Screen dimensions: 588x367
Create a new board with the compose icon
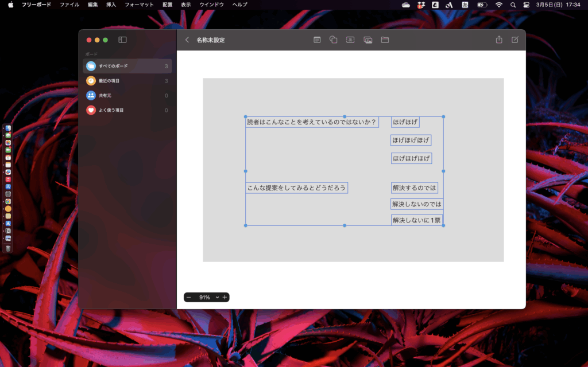pyautogui.click(x=514, y=40)
